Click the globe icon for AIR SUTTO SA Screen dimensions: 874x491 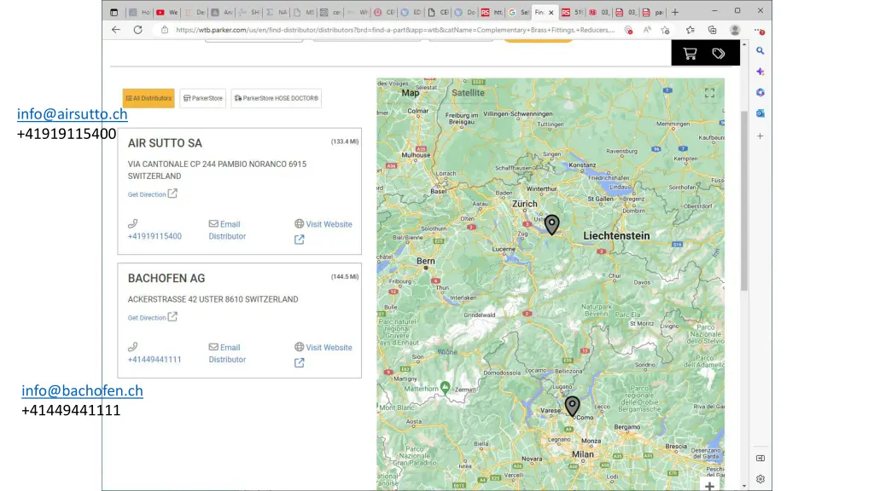[x=300, y=224]
